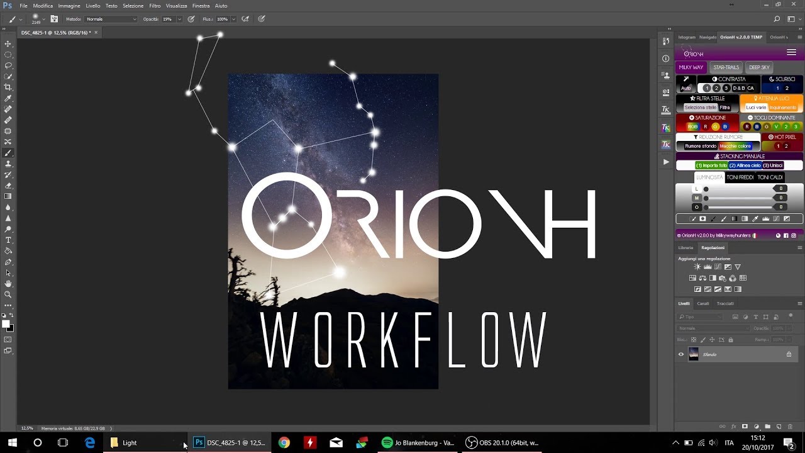Viewport: 805px width, 453px height.
Task: Select the Crop tool
Action: [x=8, y=87]
